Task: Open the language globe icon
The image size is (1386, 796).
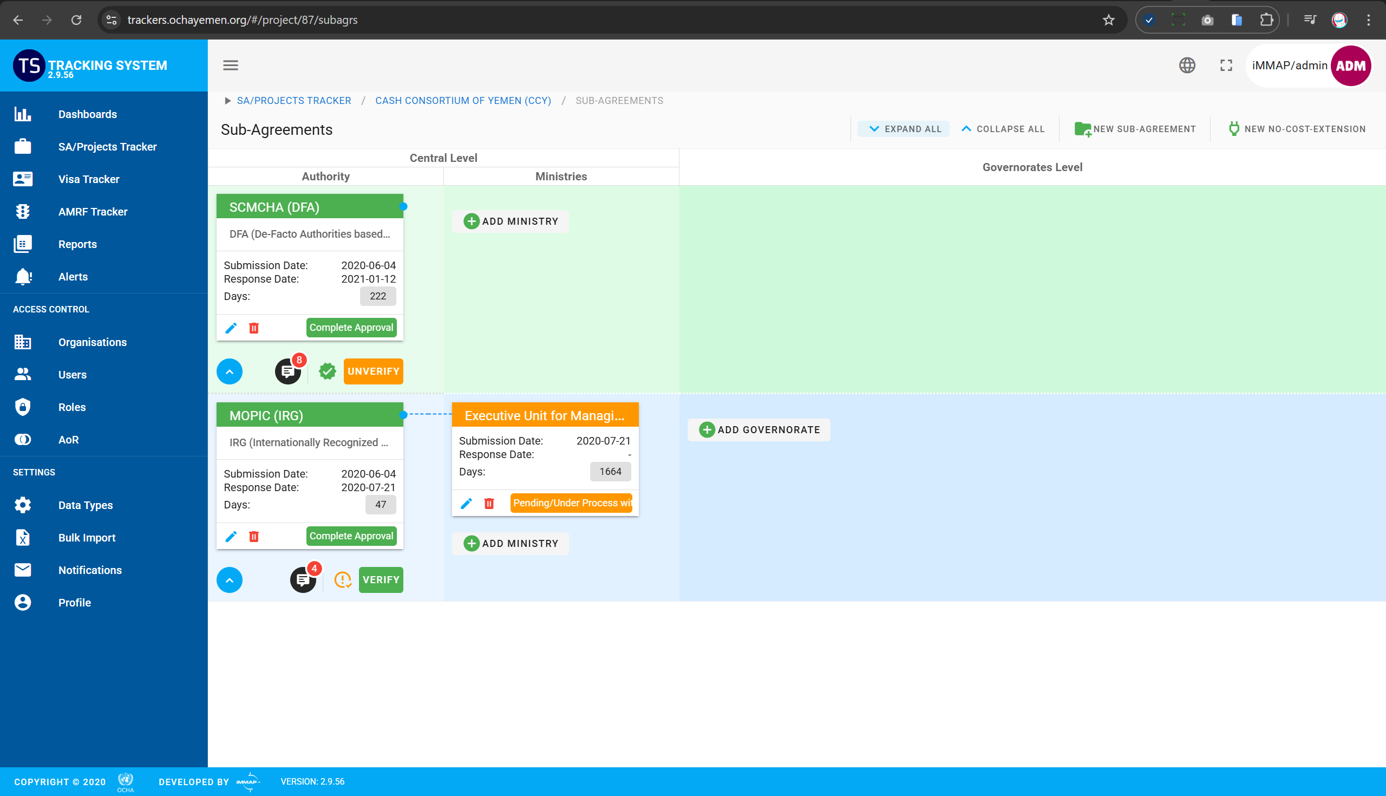Action: (x=1187, y=65)
